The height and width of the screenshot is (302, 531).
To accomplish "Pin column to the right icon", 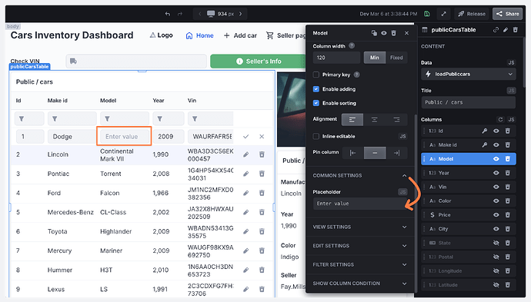I will tap(396, 153).
